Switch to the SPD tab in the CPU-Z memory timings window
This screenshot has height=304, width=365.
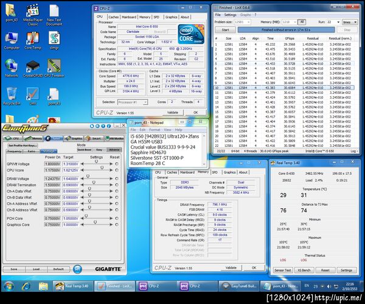pos(215,172)
